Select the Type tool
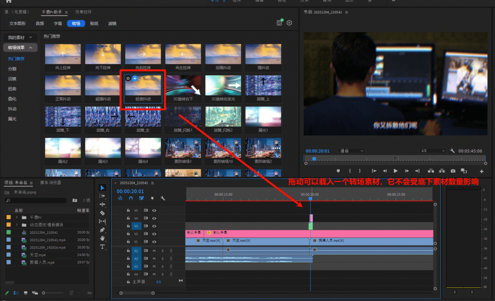 tap(102, 246)
